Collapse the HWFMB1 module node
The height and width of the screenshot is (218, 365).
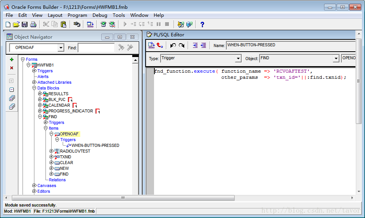28,65
